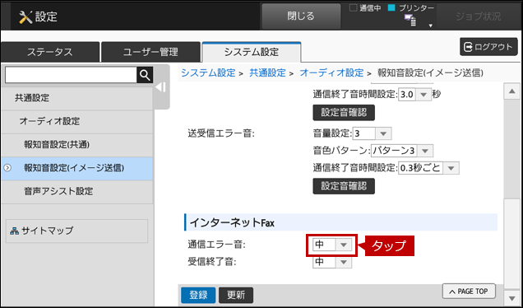Jump to PAGE TOP
The image size is (523, 308).
469,292
